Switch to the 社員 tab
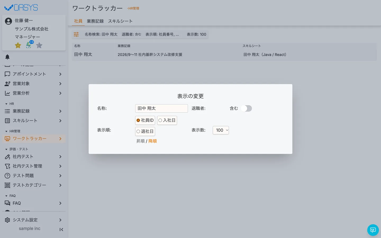The image size is (381, 238). coord(78,21)
